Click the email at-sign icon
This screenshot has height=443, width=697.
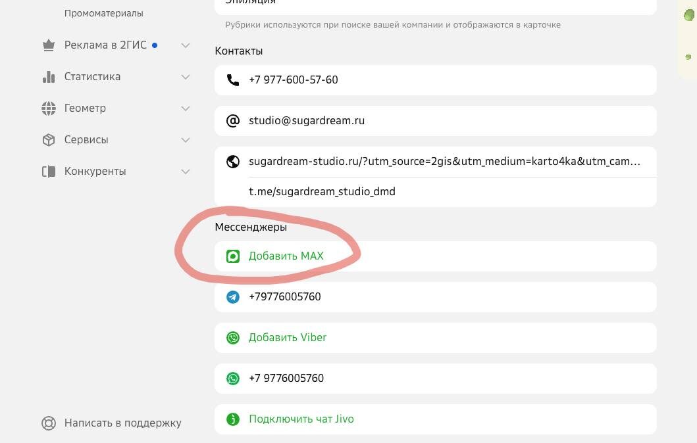[x=233, y=121]
